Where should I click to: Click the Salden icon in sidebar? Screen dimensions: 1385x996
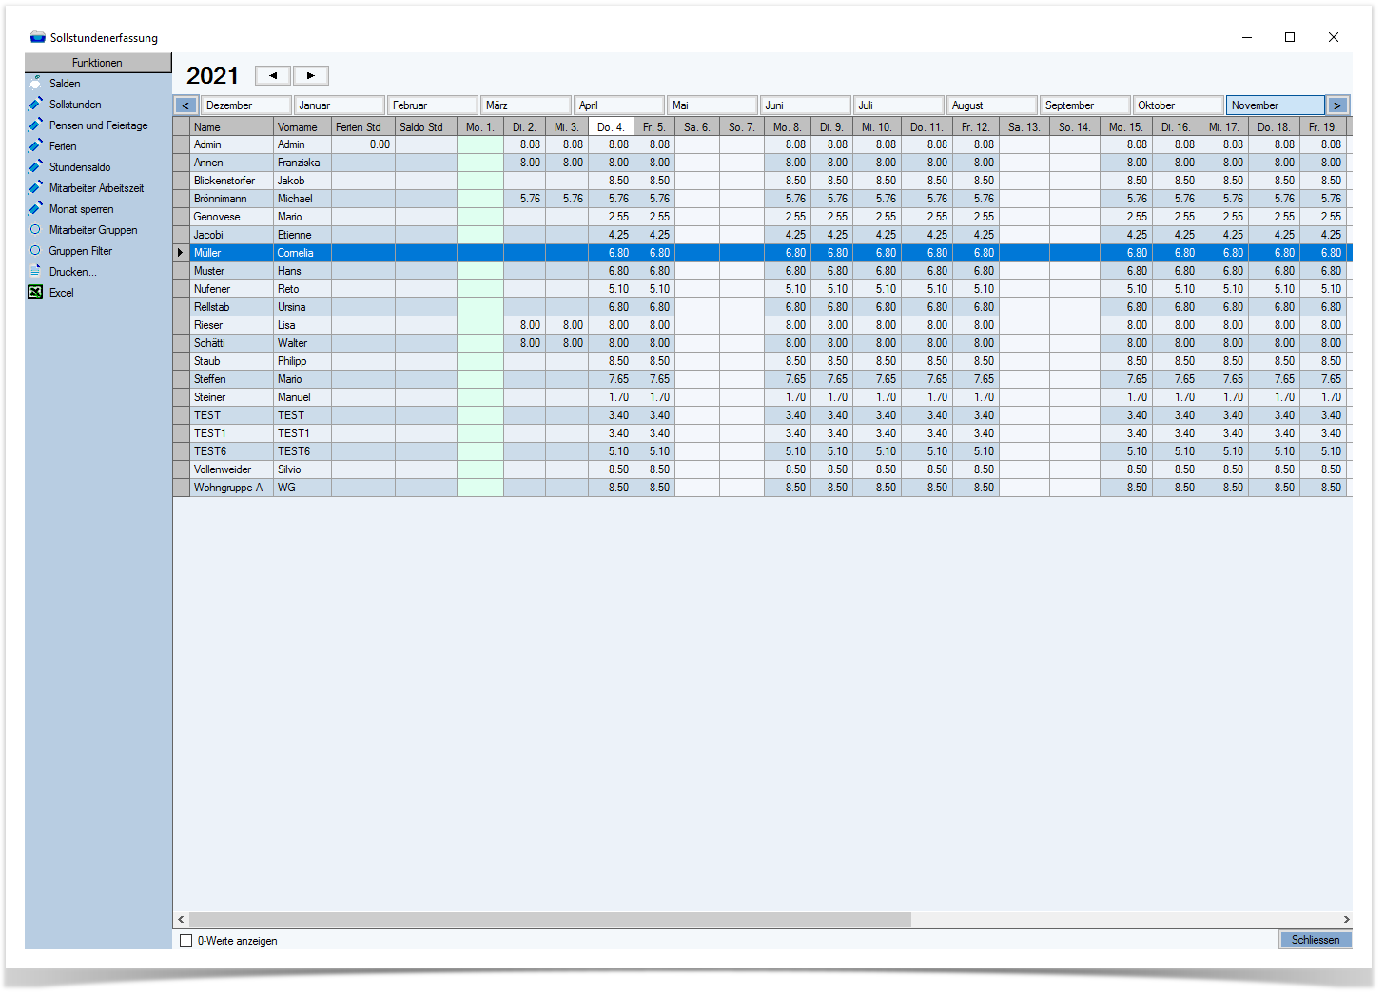[x=35, y=83]
